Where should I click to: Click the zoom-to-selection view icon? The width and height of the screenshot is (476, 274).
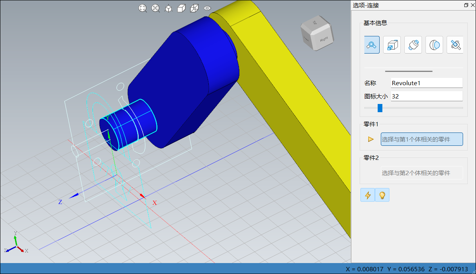click(x=156, y=8)
